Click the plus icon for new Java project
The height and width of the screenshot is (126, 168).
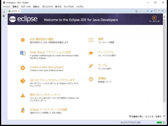(23, 68)
